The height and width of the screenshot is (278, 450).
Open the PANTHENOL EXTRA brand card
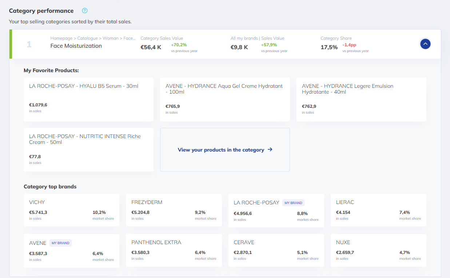pos(174,250)
